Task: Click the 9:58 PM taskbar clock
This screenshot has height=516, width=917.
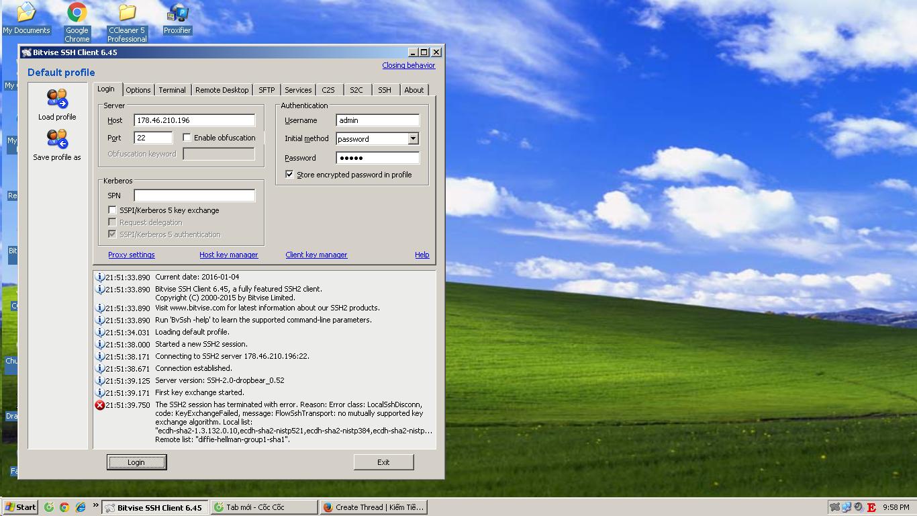Action: coord(896,507)
